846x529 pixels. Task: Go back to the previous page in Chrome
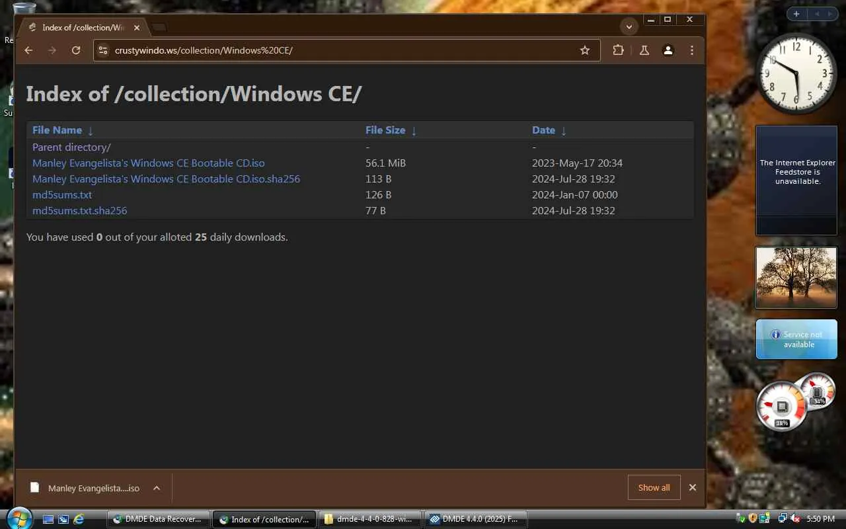point(28,50)
